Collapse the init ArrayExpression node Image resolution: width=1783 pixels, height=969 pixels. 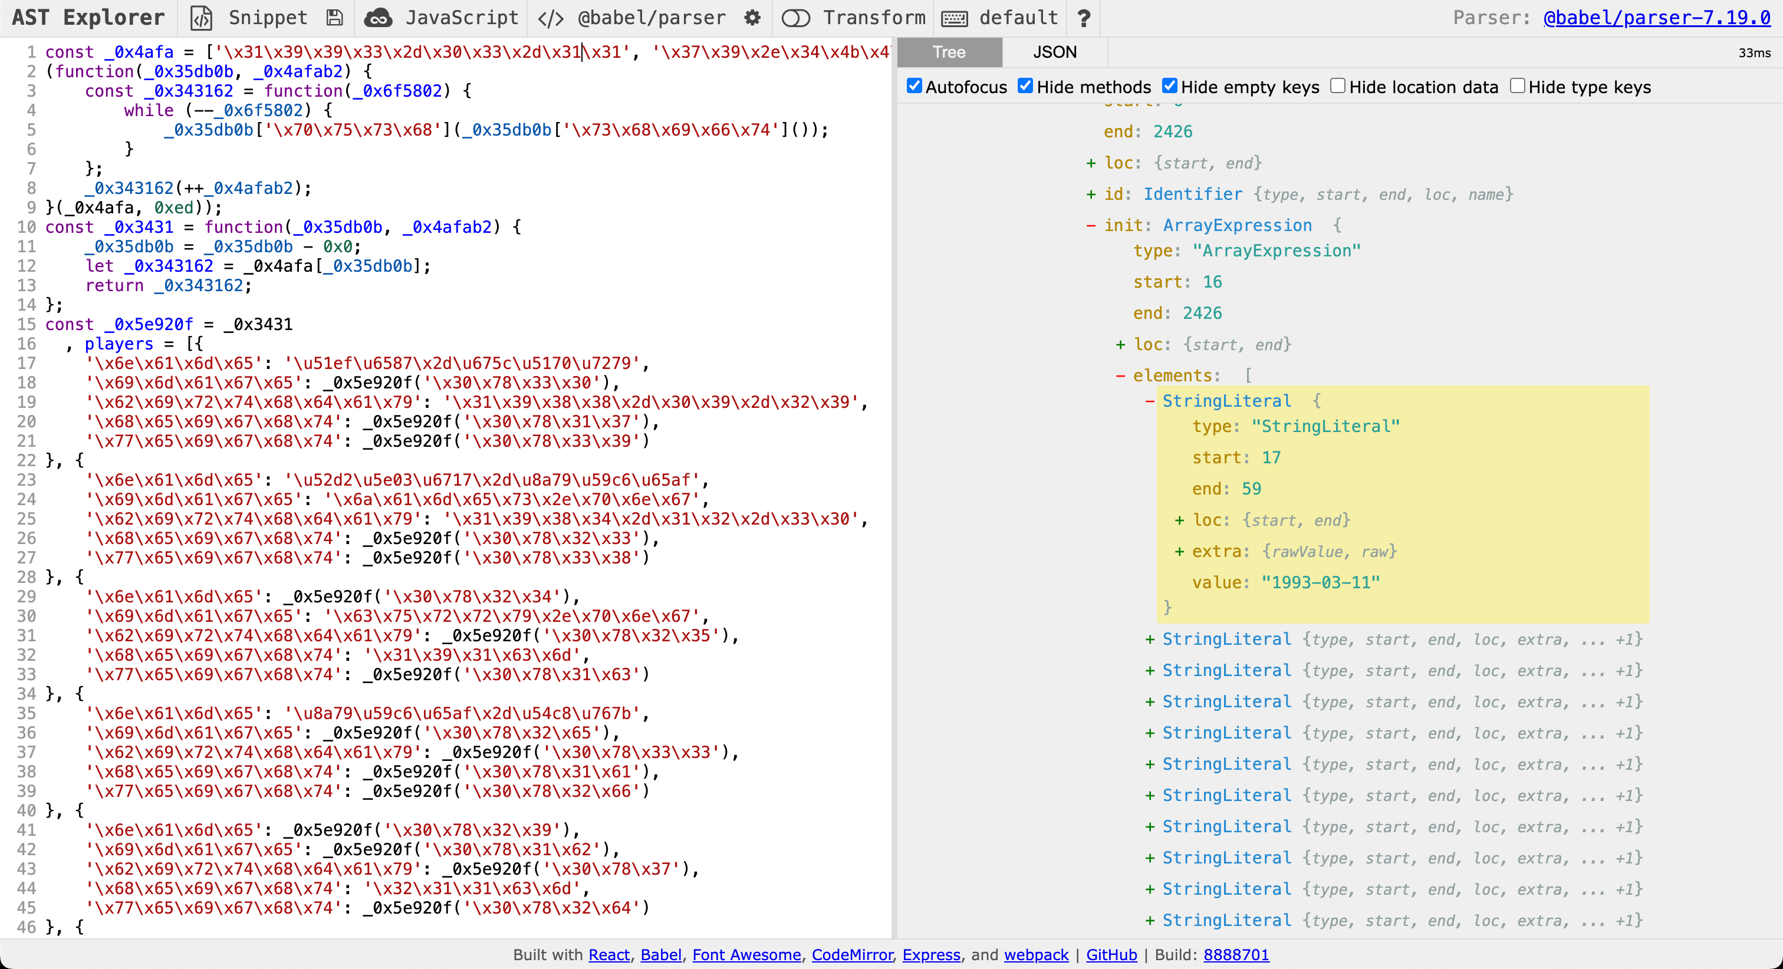point(1091,226)
